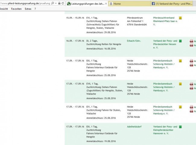The image size is (196, 145).
Task: Click yellow status square in Standenbühl row
Action: (x=180, y=18)
